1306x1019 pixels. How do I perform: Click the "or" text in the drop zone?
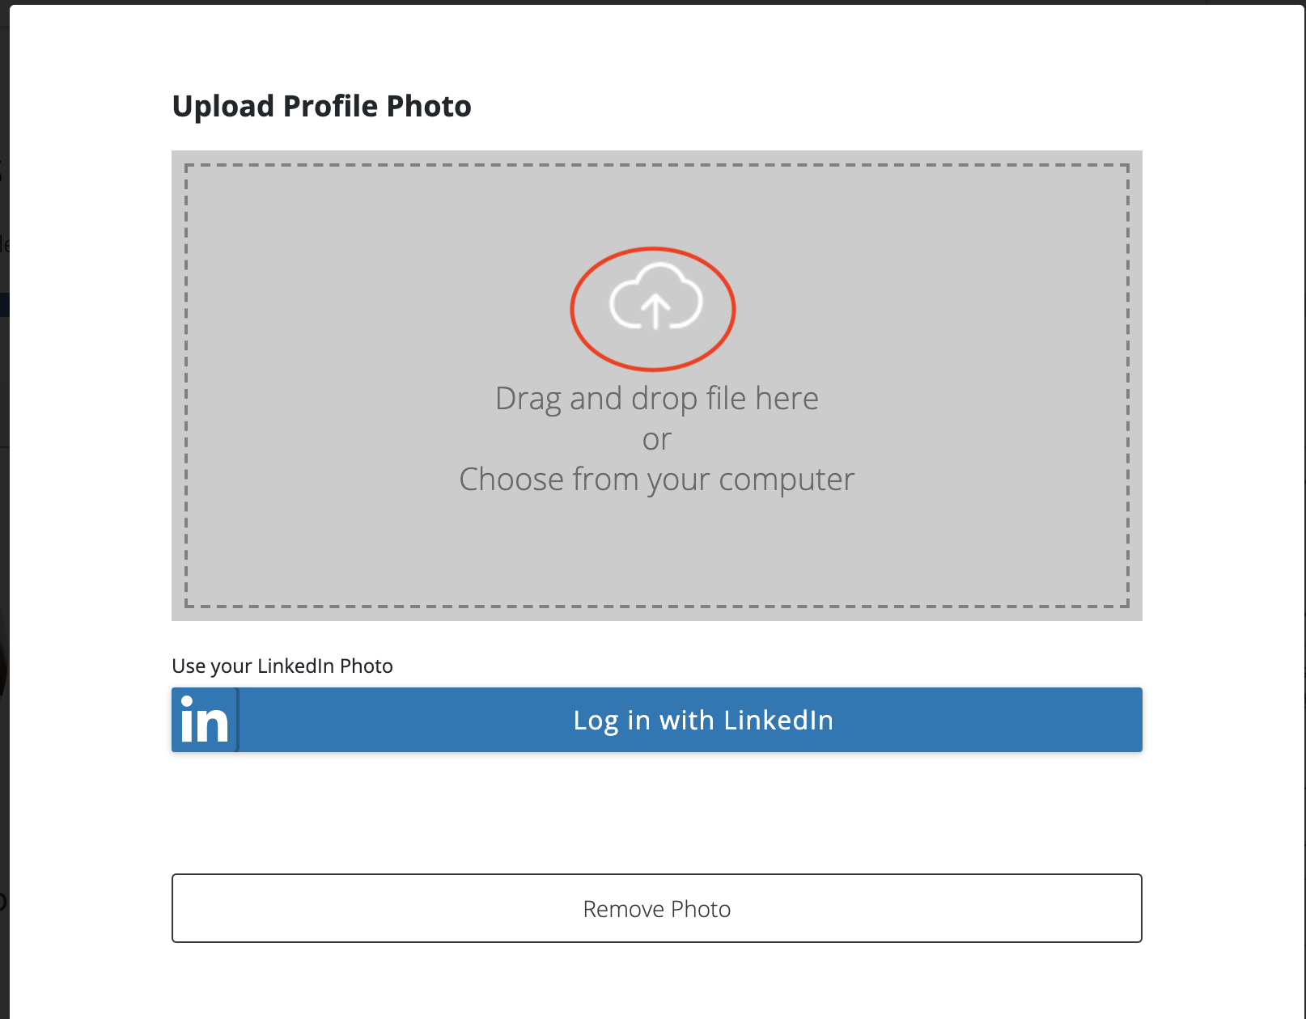tap(657, 440)
